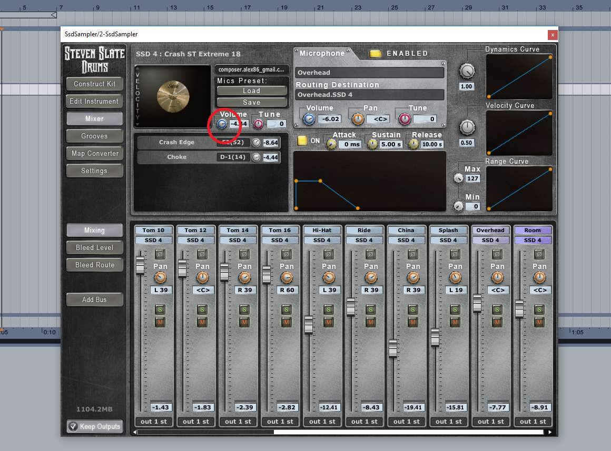Viewport: 611px width, 451px height.
Task: Switch to the Mixer page
Action: 94,119
